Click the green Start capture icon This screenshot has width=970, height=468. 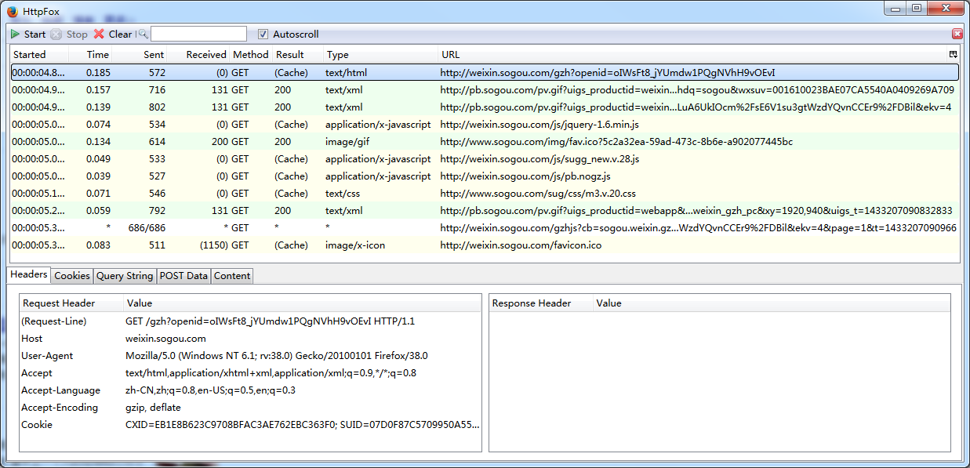[16, 34]
